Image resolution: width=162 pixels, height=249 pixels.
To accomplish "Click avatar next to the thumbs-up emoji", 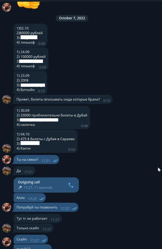I will (6, 7).
